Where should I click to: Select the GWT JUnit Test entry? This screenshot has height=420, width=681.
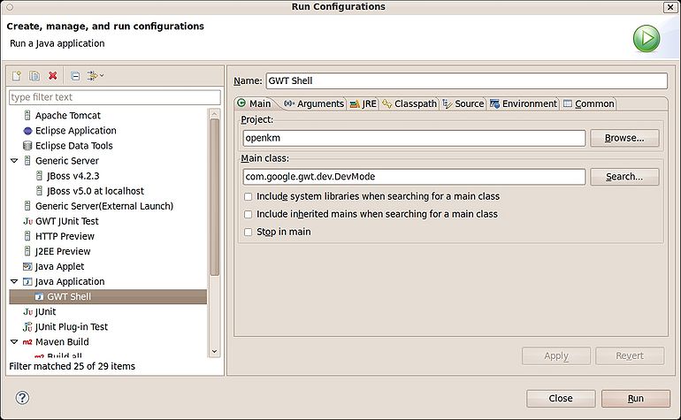point(67,221)
